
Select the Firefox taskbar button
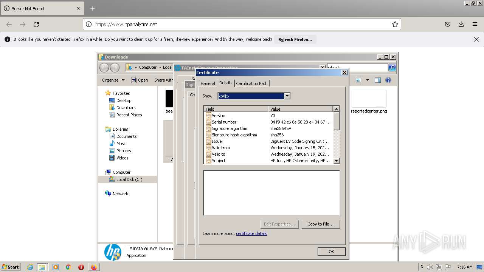[x=93, y=267]
